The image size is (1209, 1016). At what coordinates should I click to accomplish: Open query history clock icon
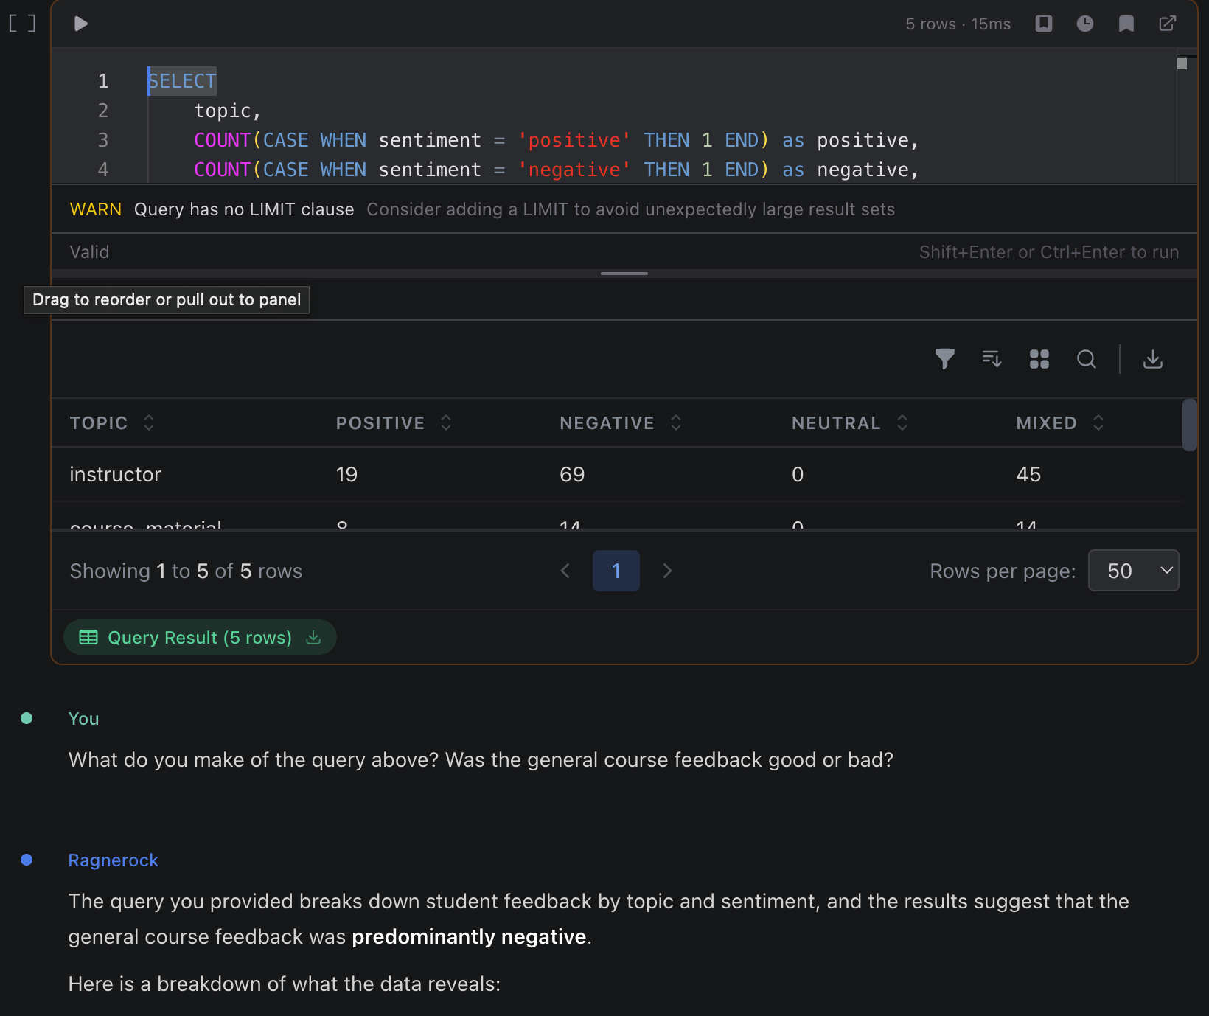1085,24
